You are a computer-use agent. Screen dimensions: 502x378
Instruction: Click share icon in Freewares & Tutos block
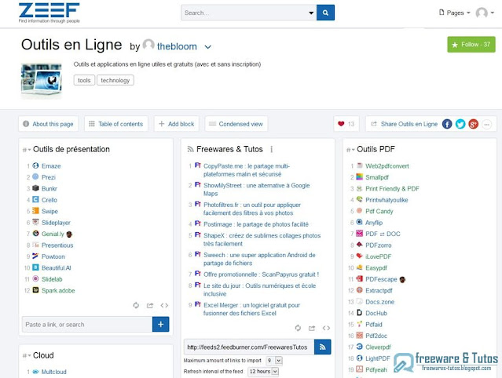[x=312, y=328]
